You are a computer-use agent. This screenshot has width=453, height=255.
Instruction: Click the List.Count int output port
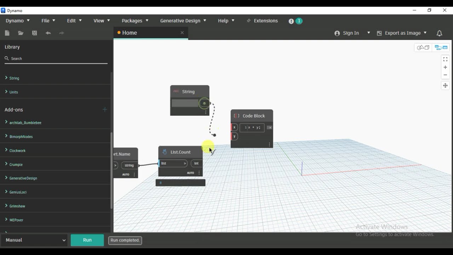pyautogui.click(x=196, y=163)
